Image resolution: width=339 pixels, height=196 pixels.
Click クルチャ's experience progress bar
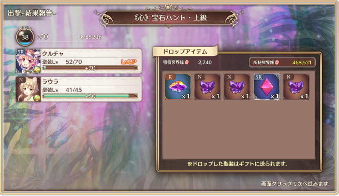90,68
